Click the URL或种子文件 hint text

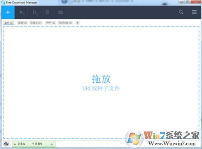(x=101, y=89)
